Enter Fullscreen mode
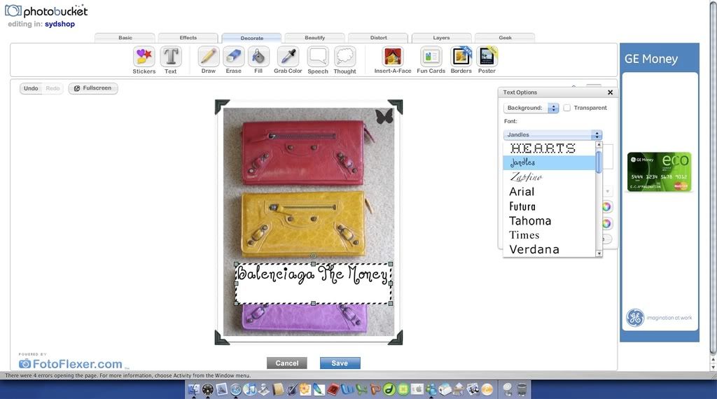The image size is (717, 399). click(93, 88)
